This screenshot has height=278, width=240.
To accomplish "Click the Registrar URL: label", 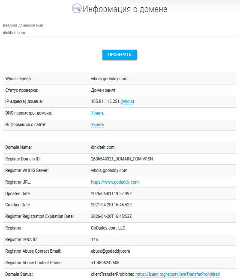I will (18, 182).
